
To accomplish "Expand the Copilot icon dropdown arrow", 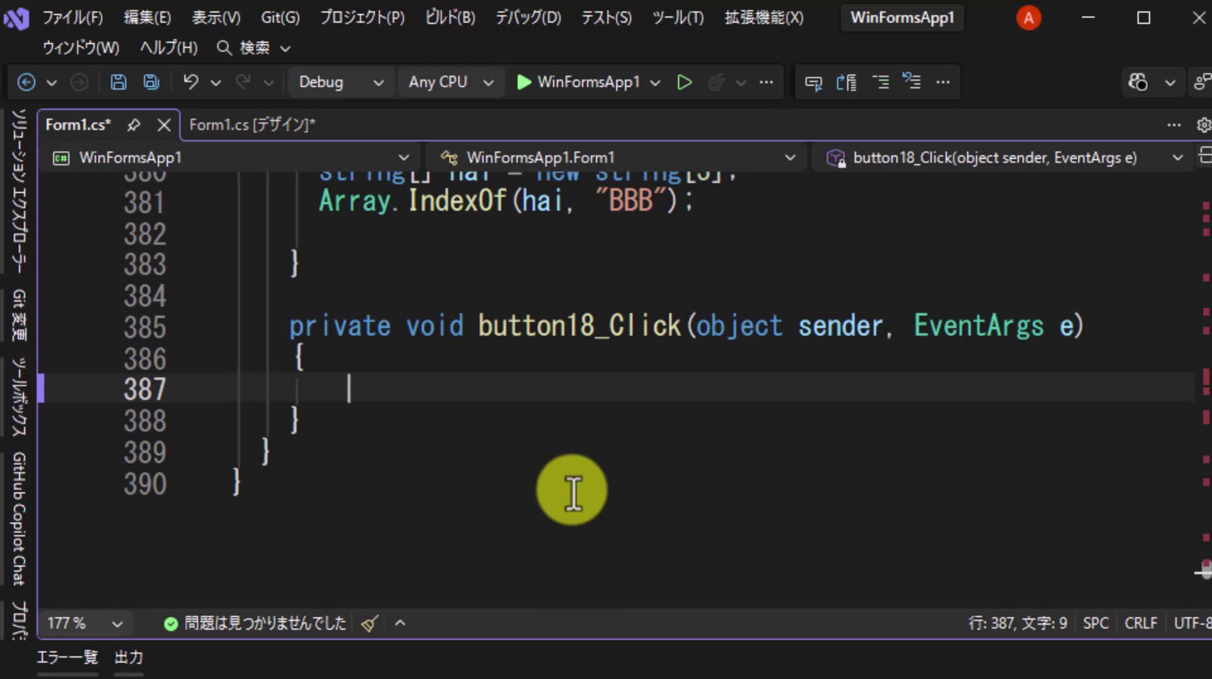I will pos(1170,83).
